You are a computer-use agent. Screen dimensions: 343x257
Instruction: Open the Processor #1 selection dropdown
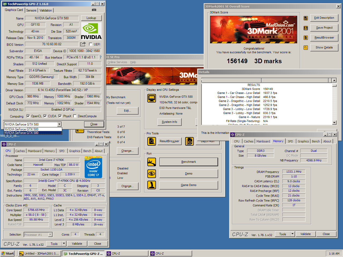pyautogui.click(x=50, y=235)
